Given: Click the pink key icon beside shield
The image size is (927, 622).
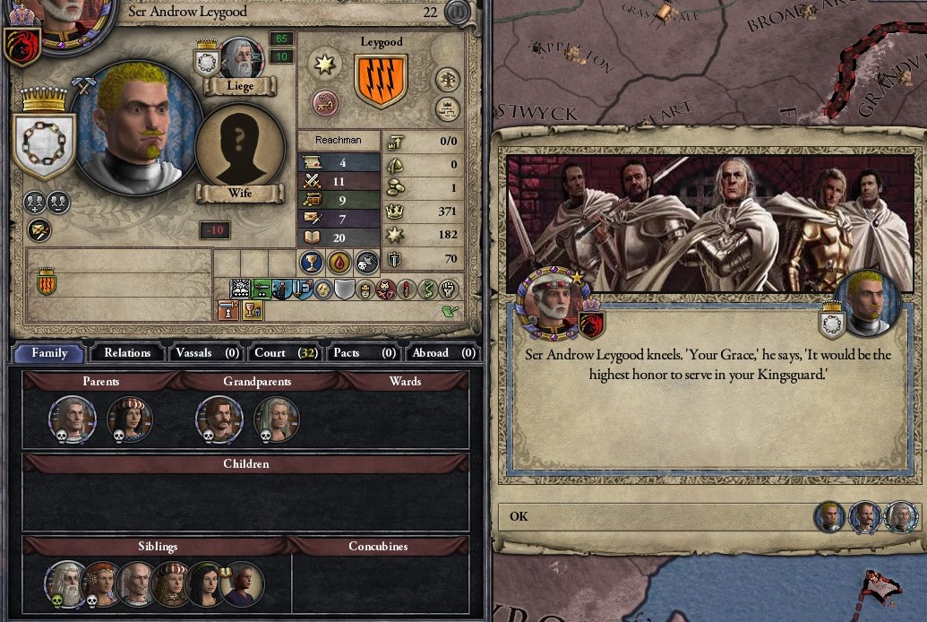Looking at the screenshot, I should (x=324, y=103).
